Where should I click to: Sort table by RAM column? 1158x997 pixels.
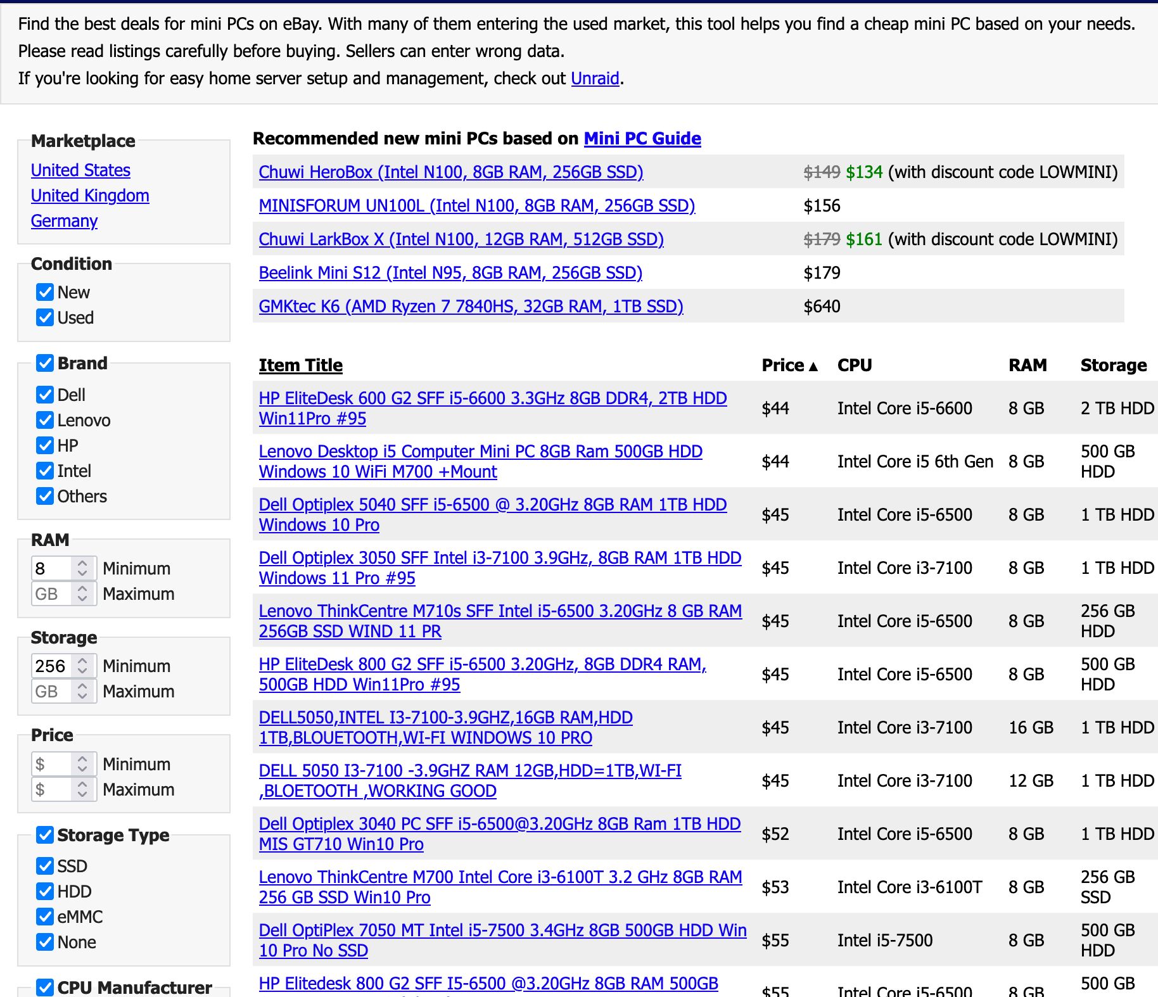click(1028, 365)
